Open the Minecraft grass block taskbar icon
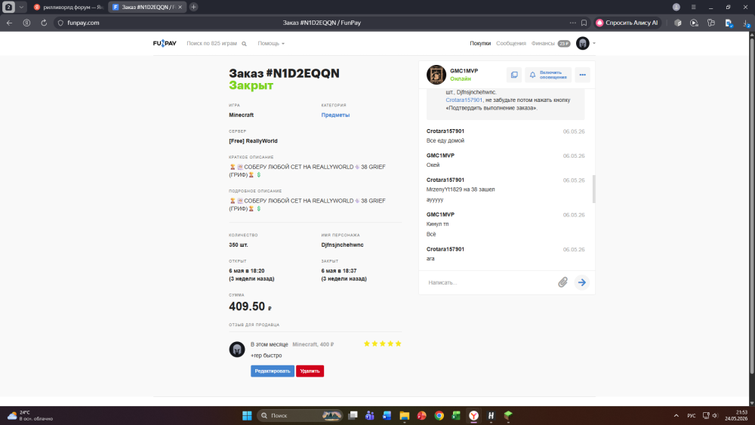Screen dimensions: 755x425 [508, 415]
